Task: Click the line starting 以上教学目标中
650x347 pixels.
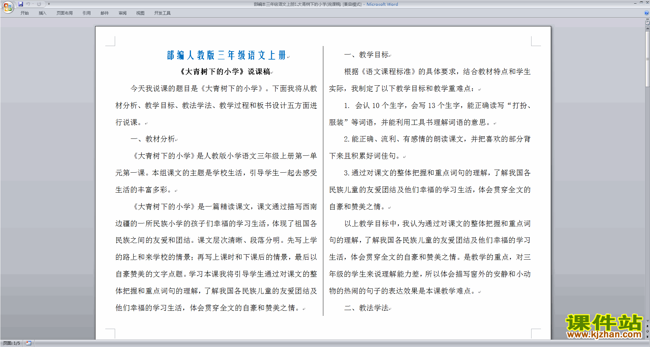Action: click(x=437, y=224)
